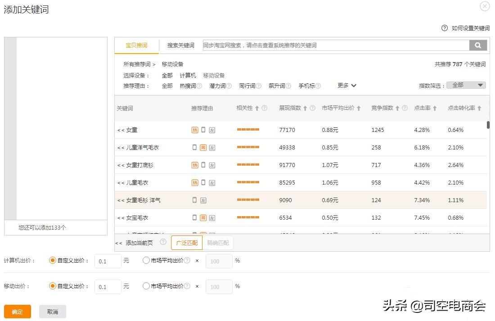The width and height of the screenshot is (495, 321).
Task: Click the 热 icon in 女童 row
Action: (195, 130)
